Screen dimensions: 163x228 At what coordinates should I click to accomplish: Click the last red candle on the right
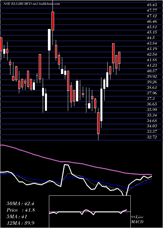tap(119, 58)
